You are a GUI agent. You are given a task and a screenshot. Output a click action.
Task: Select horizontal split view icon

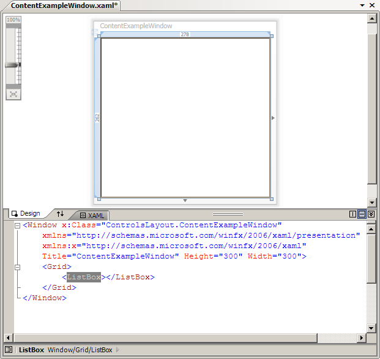[x=362, y=214]
